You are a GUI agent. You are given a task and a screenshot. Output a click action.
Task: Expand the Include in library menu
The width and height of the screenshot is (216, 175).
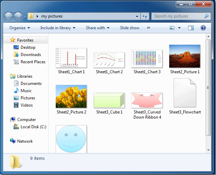point(58,28)
